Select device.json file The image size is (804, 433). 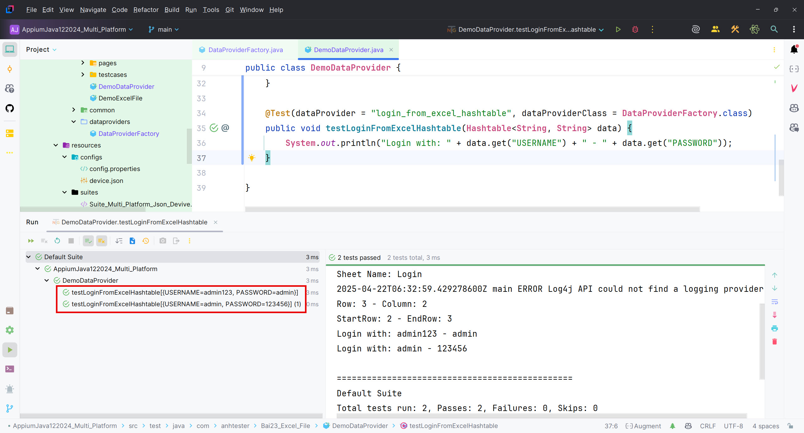(106, 181)
